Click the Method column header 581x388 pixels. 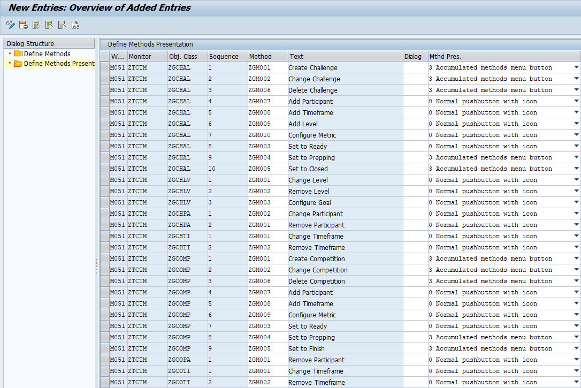261,56
